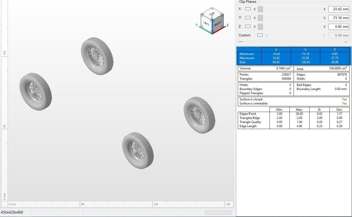The height and width of the screenshot is (217, 352).
Task: Toggle the Custom clip plane checkbox
Action: tap(260, 35)
